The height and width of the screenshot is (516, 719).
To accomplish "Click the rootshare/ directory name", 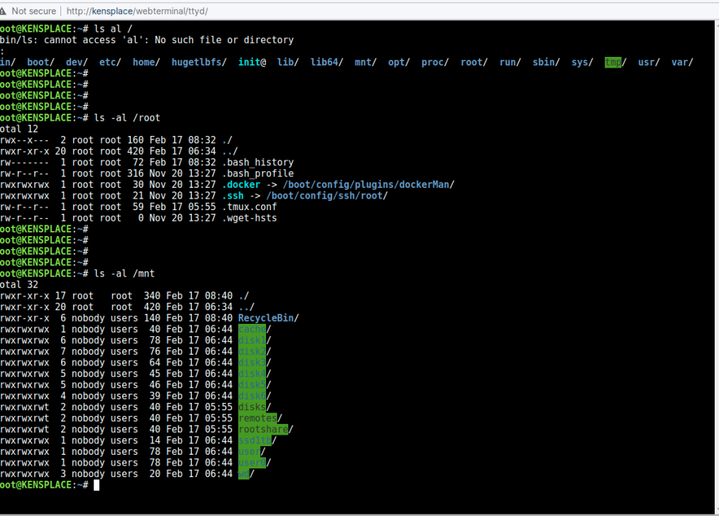I will click(266, 429).
